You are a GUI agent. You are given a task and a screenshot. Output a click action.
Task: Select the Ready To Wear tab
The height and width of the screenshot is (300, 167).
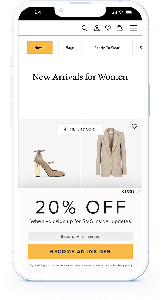107,47
